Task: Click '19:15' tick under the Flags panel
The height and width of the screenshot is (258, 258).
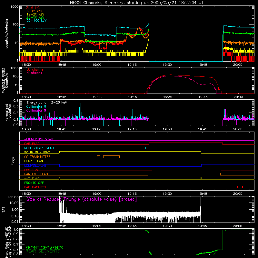Action: click(132, 194)
